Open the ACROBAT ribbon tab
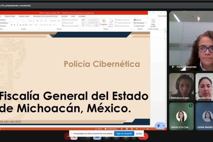Screen dimensions: 213x142 coord(82,16)
